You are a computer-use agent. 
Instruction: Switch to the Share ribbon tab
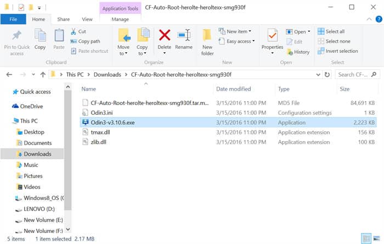coord(64,19)
